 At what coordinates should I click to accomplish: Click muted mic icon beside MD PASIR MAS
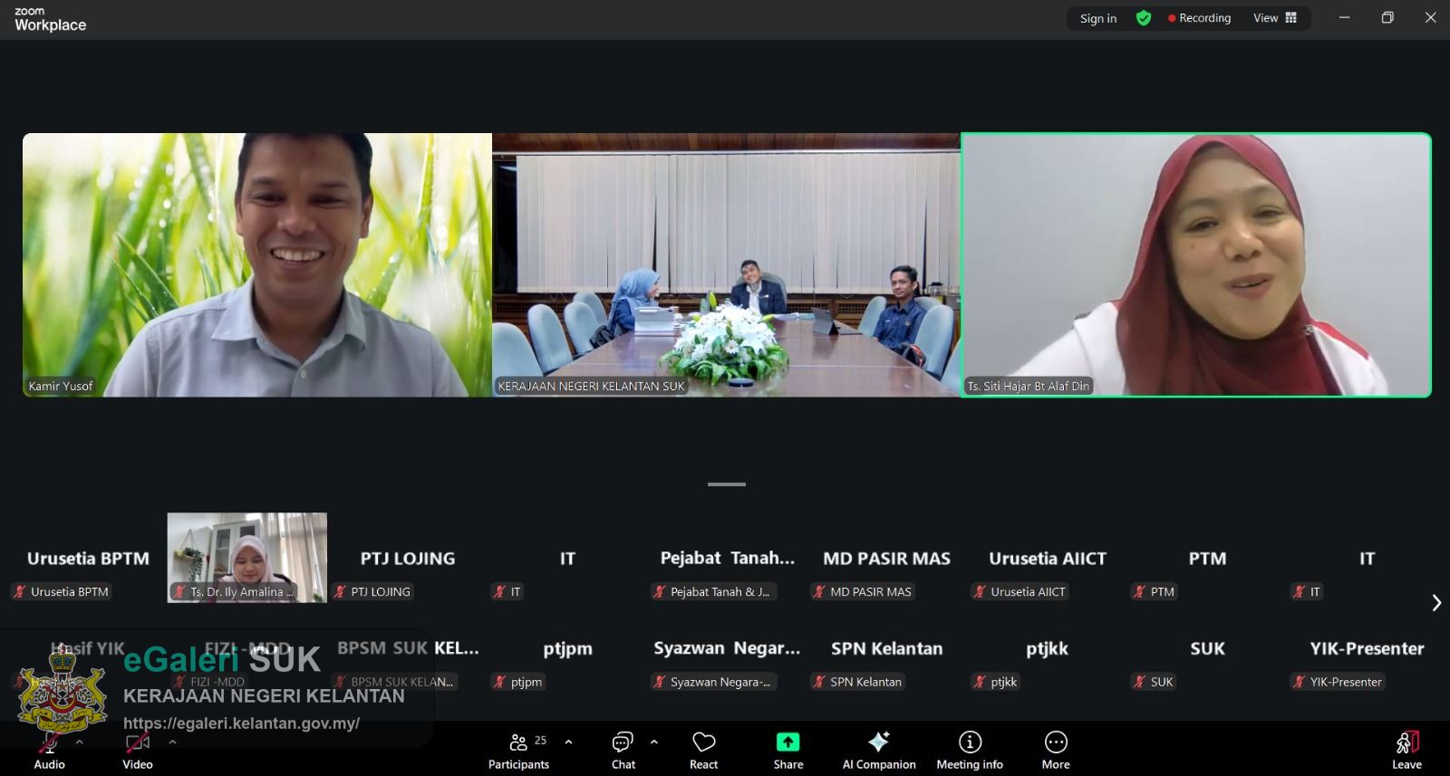pyautogui.click(x=819, y=591)
